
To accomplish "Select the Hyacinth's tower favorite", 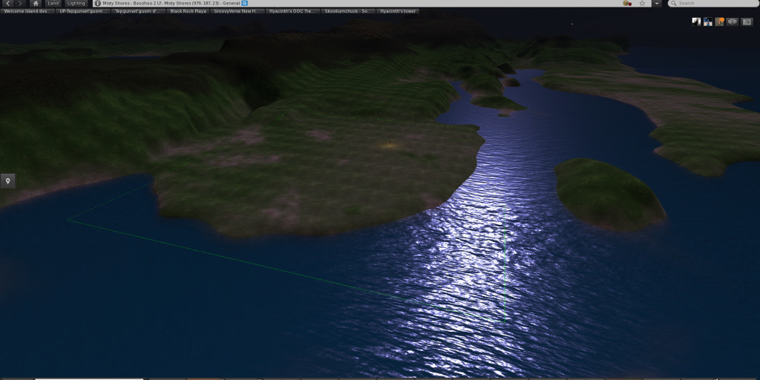I will (x=398, y=12).
